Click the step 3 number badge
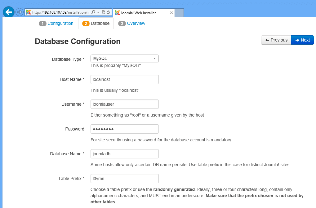The height and width of the screenshot is (208, 316). tap(122, 24)
